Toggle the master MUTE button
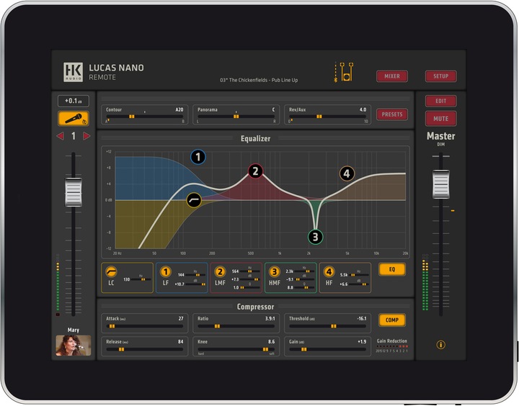 tap(440, 119)
